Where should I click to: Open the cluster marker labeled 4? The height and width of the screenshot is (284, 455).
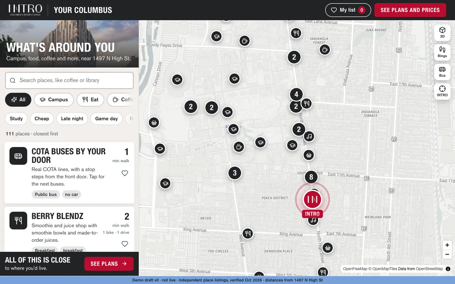click(296, 94)
